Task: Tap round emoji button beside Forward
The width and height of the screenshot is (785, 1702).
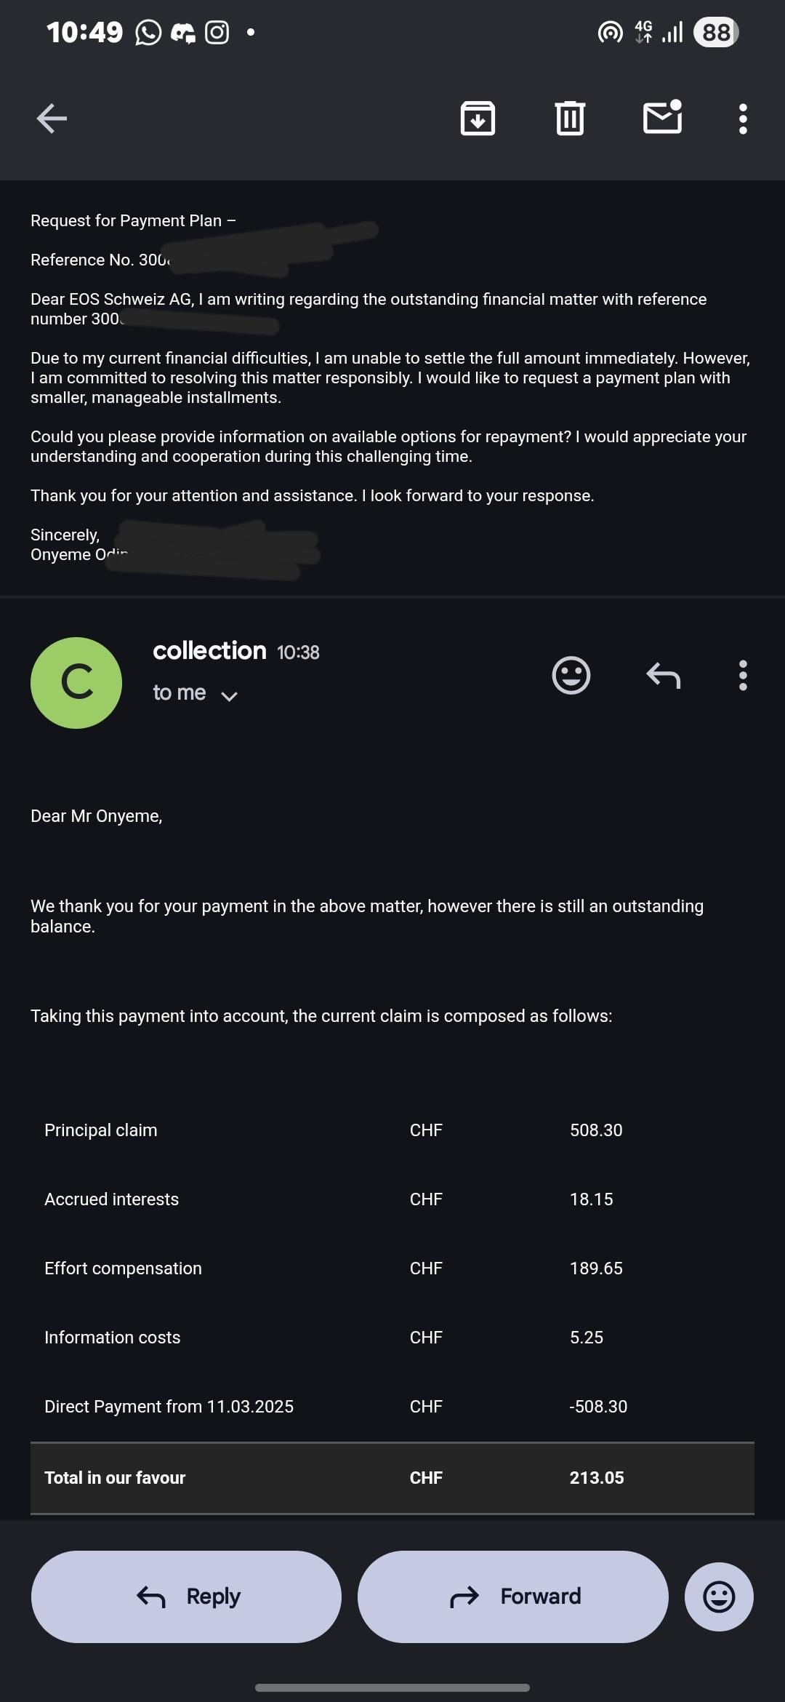Action: pos(719,1597)
